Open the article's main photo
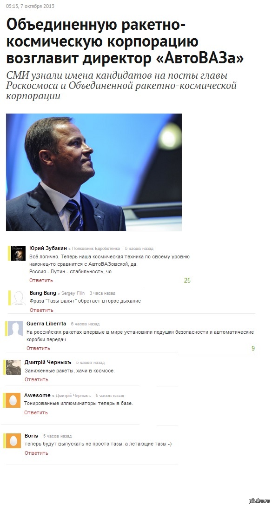Viewport: 272px width, 506px height. pos(94,172)
